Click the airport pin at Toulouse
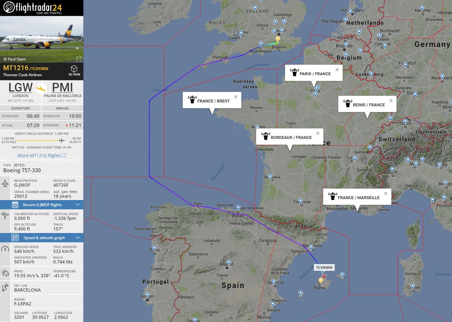 coord(300,201)
